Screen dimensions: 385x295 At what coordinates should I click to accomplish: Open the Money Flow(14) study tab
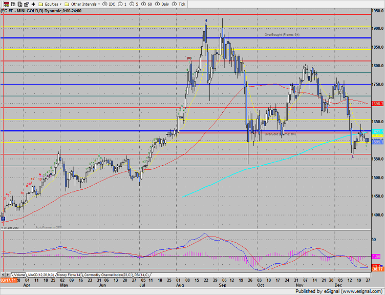click(69, 275)
